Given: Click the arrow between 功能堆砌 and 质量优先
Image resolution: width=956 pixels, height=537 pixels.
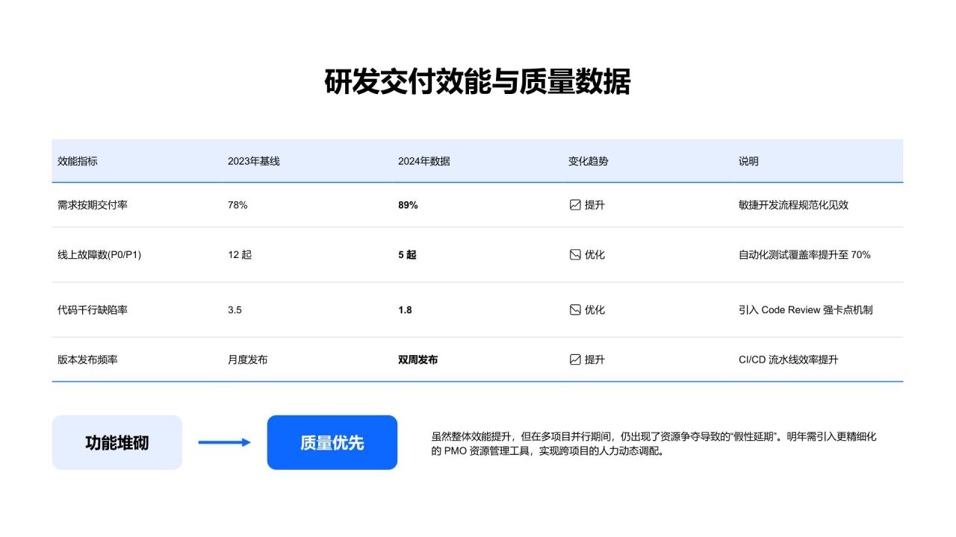Looking at the screenshot, I should (225, 442).
